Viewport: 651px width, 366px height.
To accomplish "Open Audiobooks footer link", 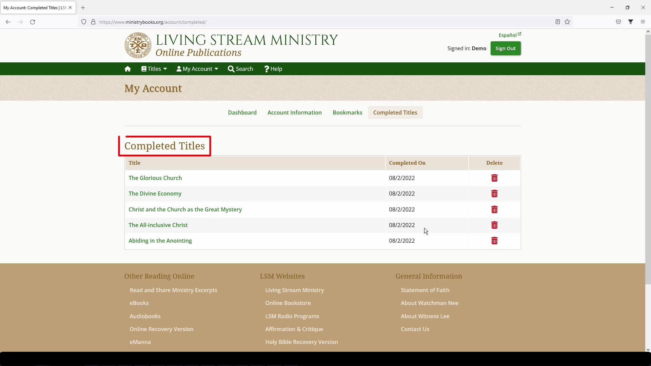I will (x=145, y=316).
